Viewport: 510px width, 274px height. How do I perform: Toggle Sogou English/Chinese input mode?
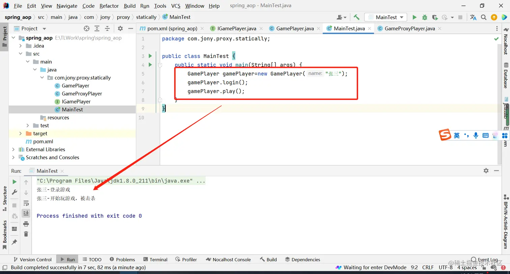(x=457, y=135)
